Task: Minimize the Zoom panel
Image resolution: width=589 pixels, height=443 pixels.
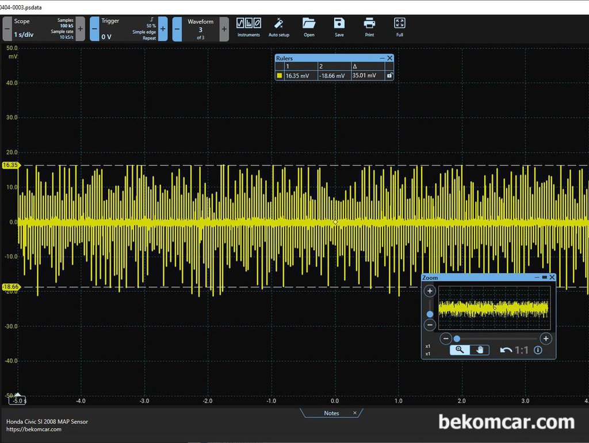Action: point(537,277)
